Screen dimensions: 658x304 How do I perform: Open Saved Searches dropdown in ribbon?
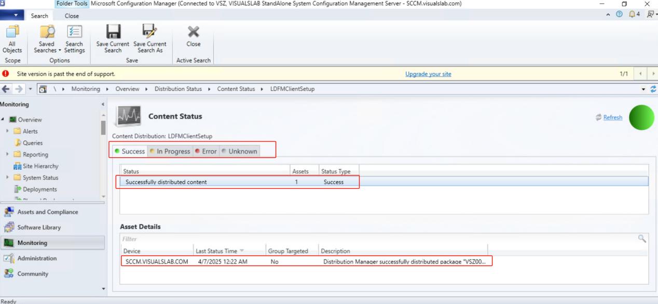click(47, 39)
